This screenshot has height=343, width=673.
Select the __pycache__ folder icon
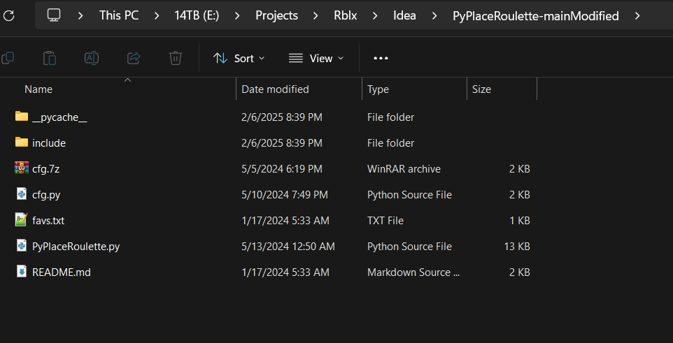(x=22, y=116)
